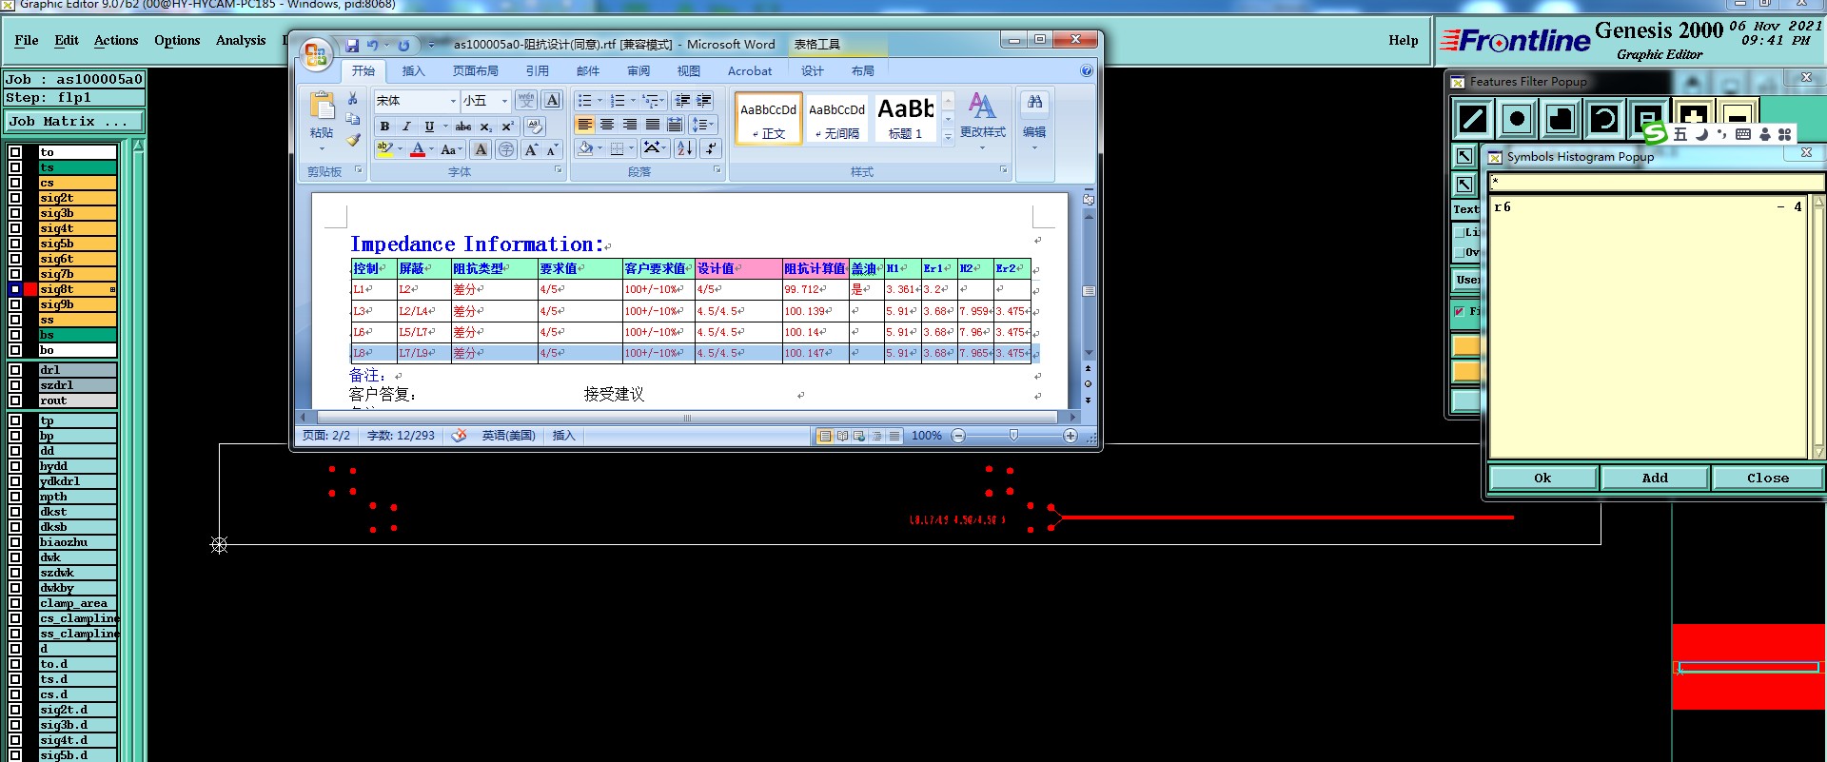Toggle the checkbox for layer rout

[x=15, y=401]
